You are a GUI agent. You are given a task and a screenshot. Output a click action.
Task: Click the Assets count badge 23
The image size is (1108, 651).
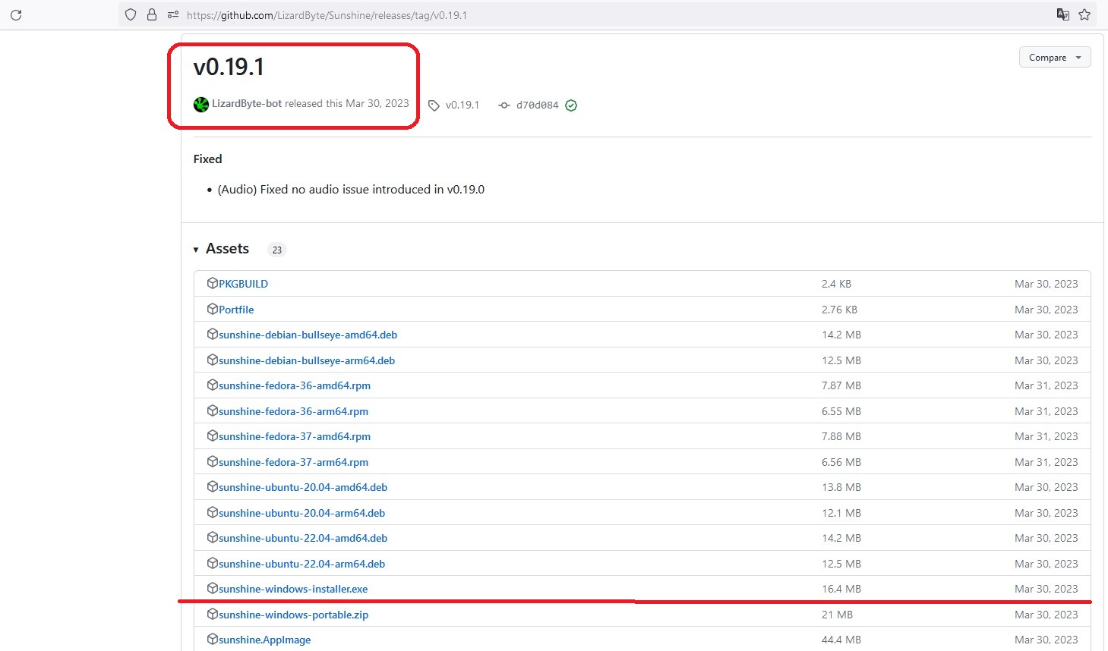click(x=277, y=250)
